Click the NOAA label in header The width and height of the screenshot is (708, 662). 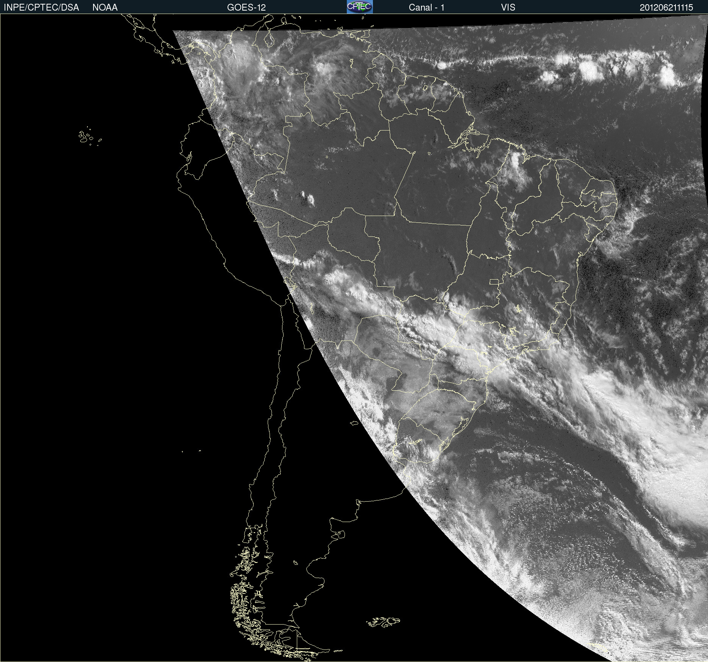pos(105,8)
